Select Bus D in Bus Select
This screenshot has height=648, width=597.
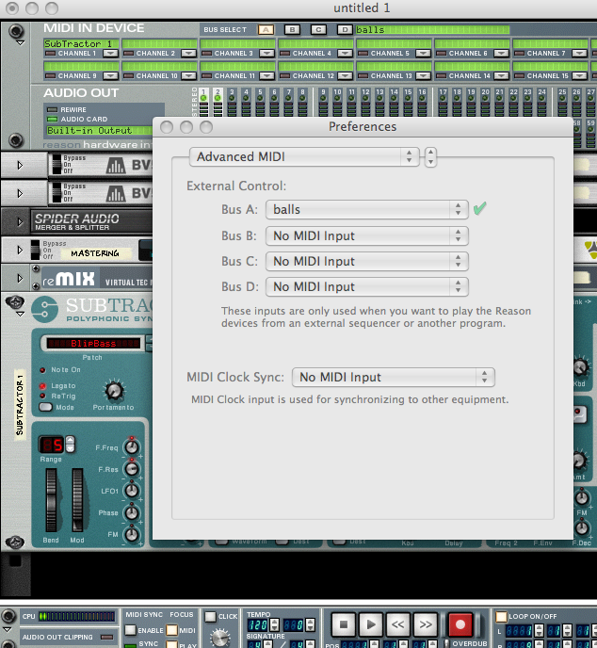345,30
